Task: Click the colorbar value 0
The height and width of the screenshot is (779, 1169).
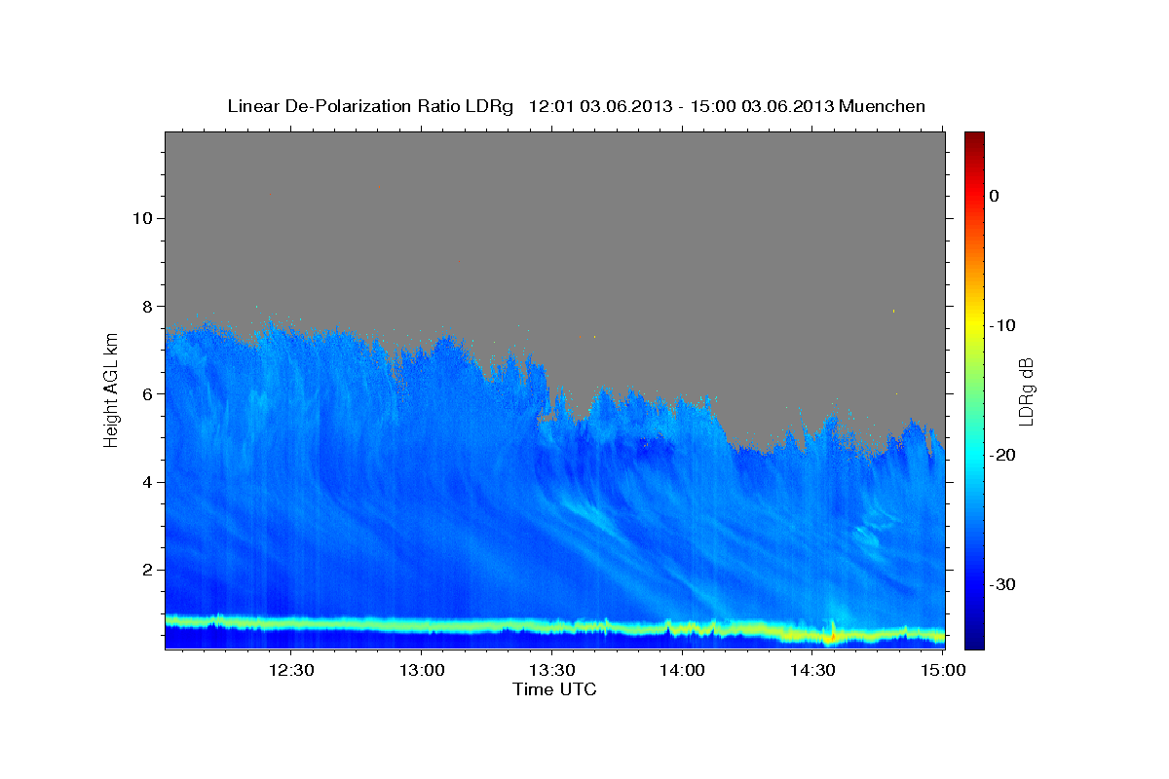Action: coord(994,196)
